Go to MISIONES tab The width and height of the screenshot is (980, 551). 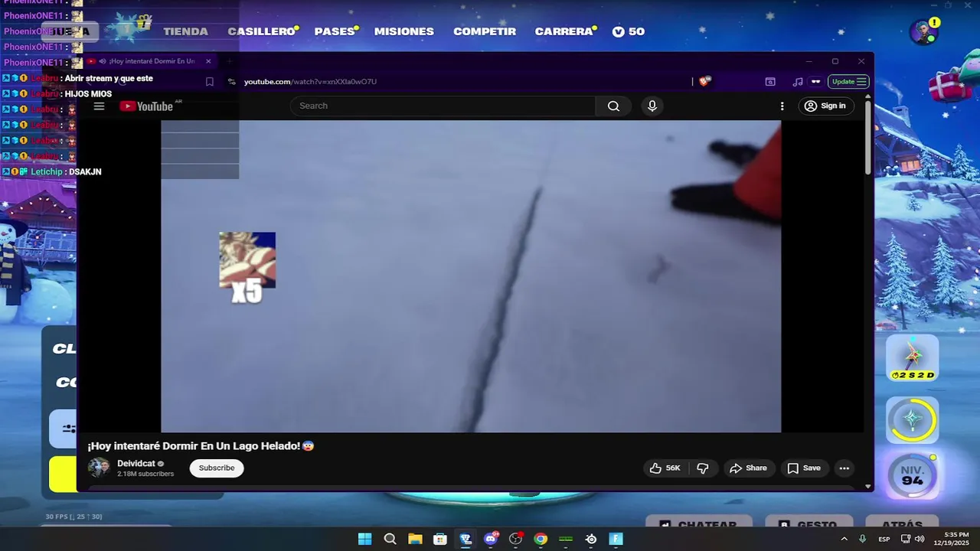tap(404, 31)
